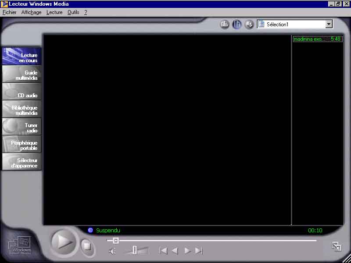Screen dimensions: 351x263
Task: Open the Sélection1 playlist dropdown
Action: [x=295, y=24]
